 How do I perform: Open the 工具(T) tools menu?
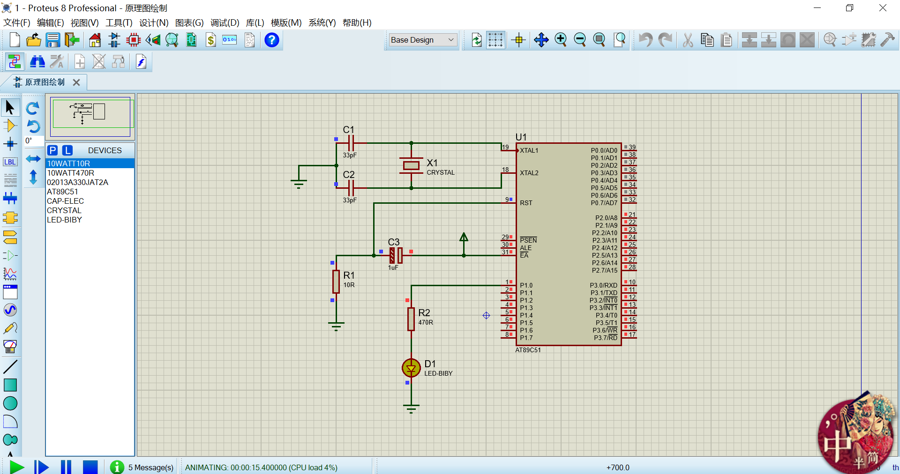[119, 22]
